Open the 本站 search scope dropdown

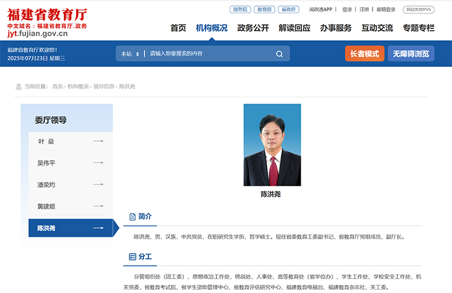pyautogui.click(x=130, y=54)
